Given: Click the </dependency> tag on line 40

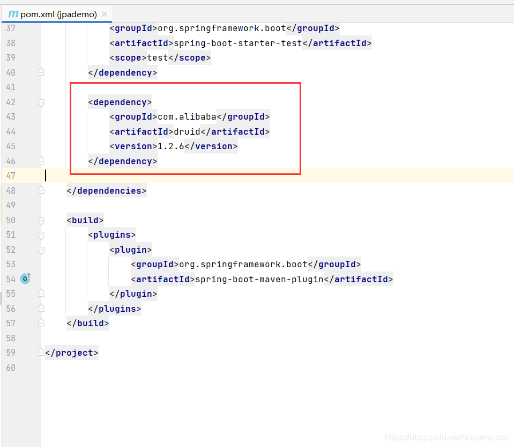Looking at the screenshot, I should click(123, 73).
